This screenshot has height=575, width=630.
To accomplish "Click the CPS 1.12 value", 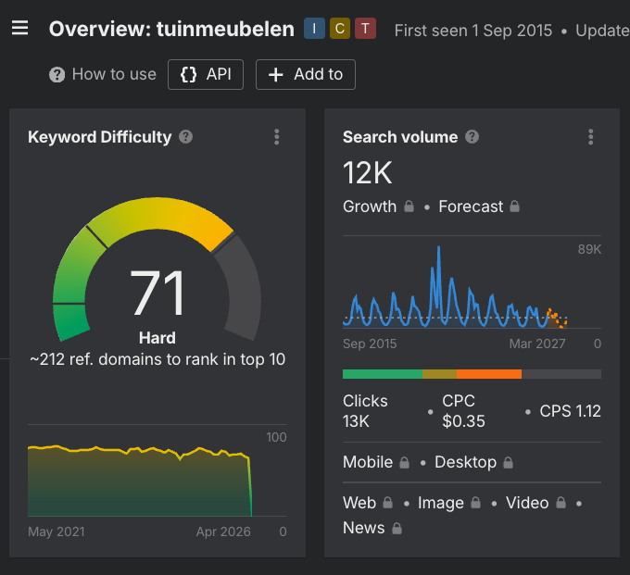I will point(570,411).
